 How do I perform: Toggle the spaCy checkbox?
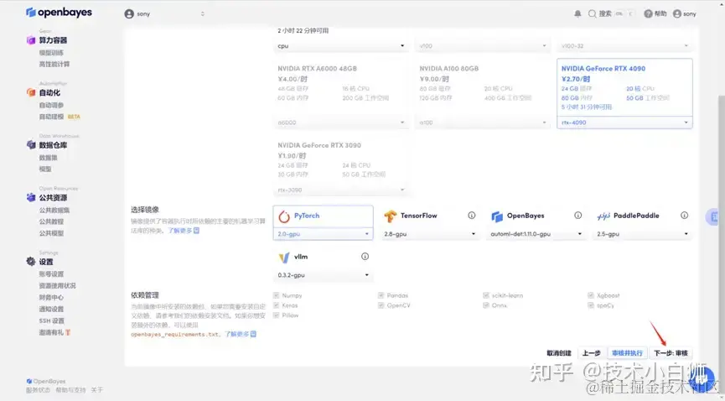[x=591, y=305]
